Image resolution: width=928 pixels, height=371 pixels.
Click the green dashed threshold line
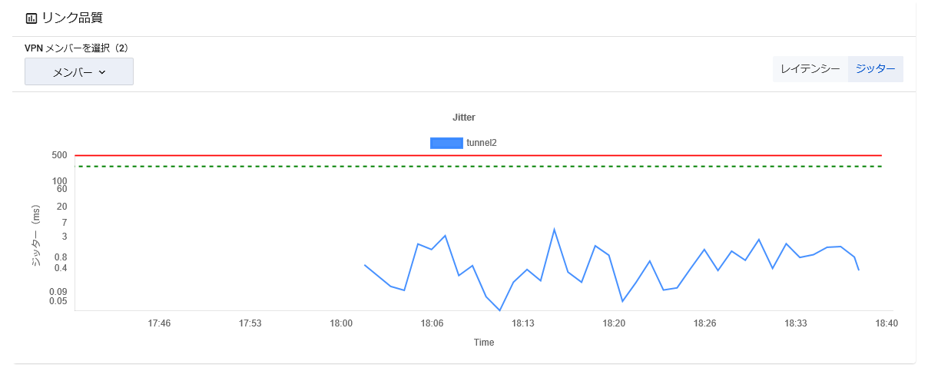tap(478, 167)
